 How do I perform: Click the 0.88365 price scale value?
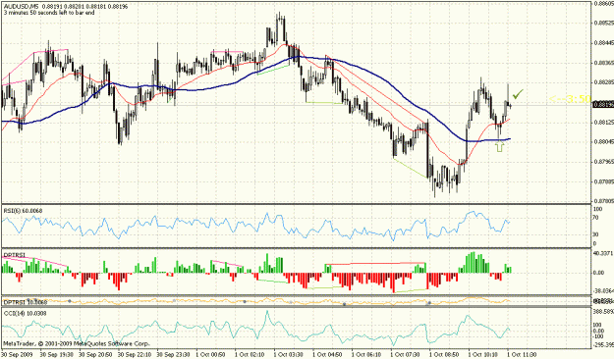[603, 63]
